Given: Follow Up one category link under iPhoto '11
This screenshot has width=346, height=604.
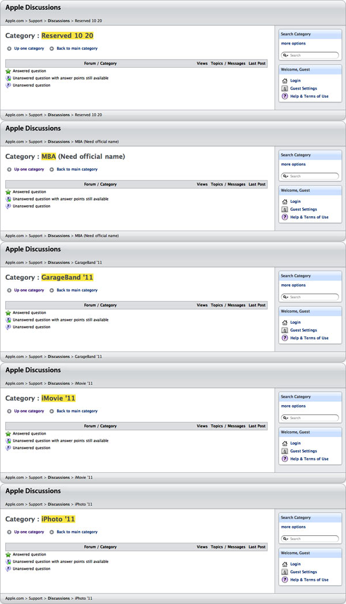Looking at the screenshot, I should coord(29,532).
